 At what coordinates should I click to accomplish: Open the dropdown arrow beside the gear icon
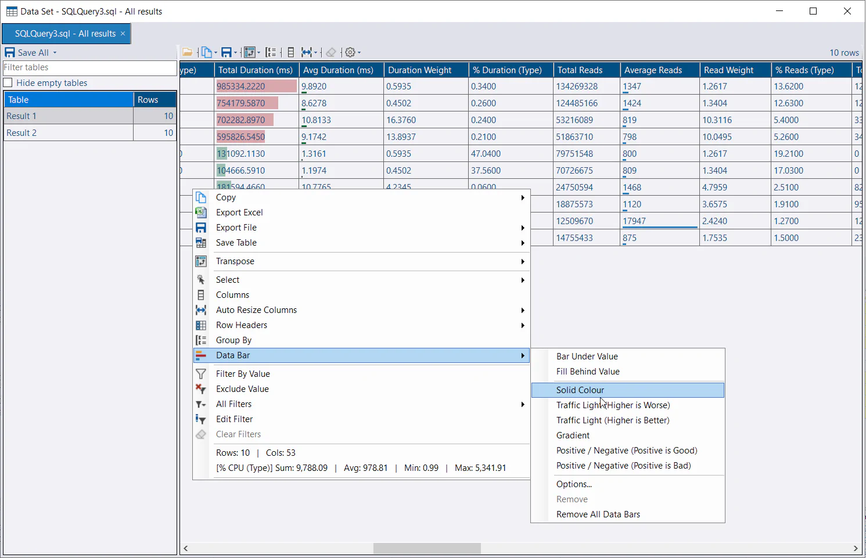pyautogui.click(x=360, y=53)
